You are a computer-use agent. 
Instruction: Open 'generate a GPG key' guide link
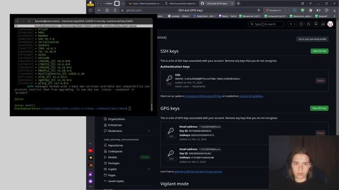(x=198, y=172)
